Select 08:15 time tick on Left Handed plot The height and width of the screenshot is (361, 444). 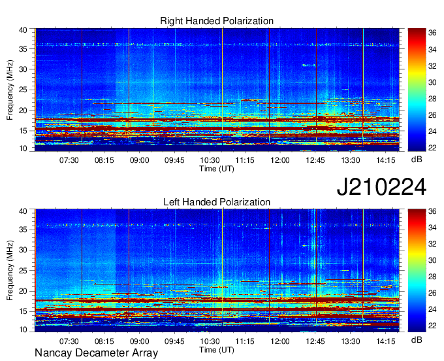click(104, 341)
